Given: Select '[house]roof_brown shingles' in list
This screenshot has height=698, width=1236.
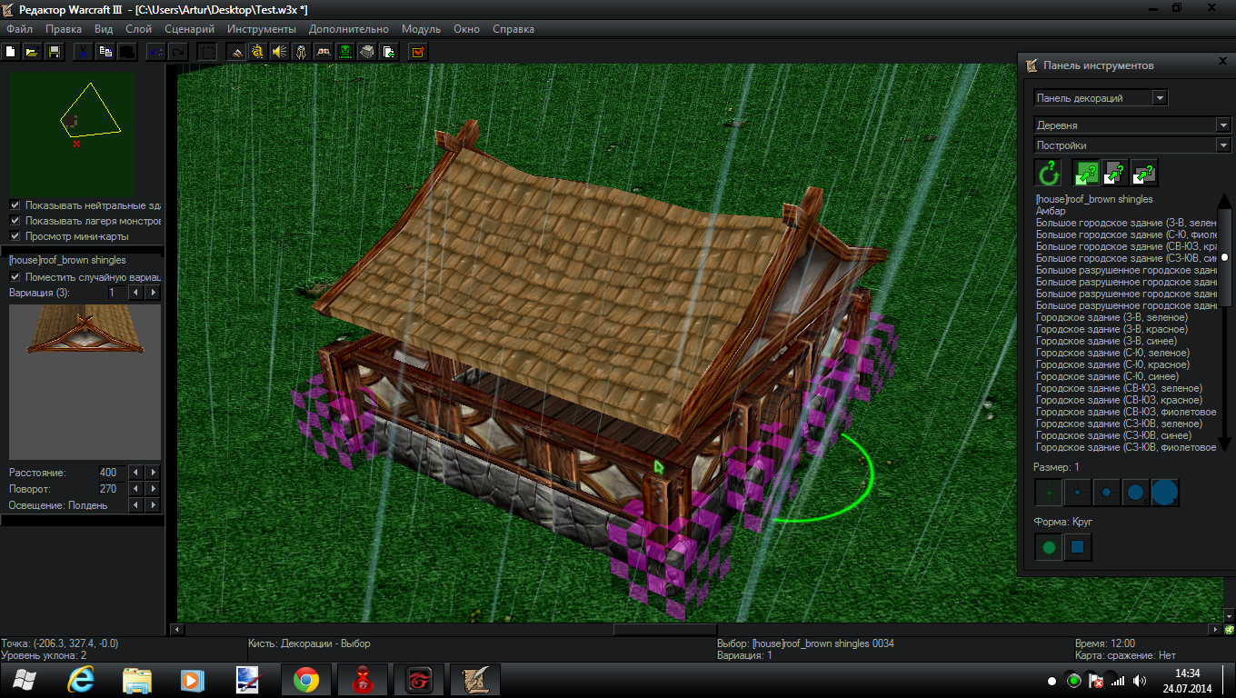Looking at the screenshot, I should [x=1094, y=199].
